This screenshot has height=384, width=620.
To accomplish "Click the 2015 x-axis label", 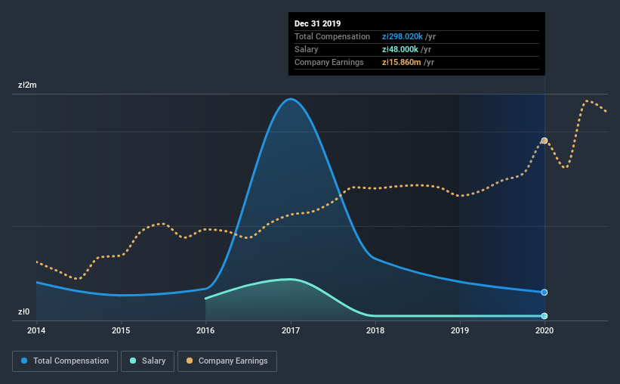I will [x=121, y=330].
